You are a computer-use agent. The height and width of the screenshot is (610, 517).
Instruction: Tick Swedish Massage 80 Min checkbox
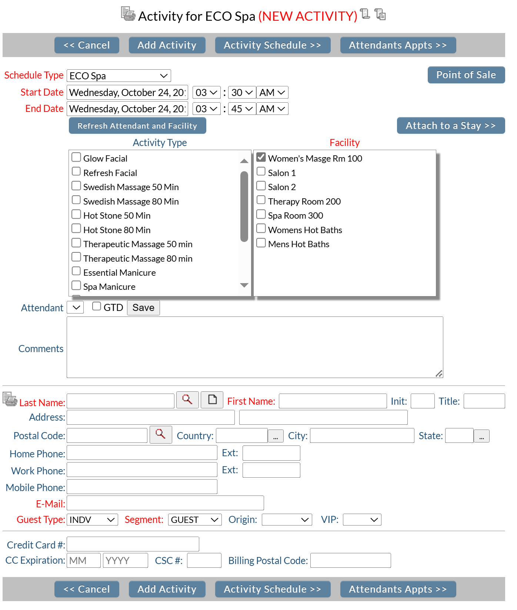click(76, 200)
